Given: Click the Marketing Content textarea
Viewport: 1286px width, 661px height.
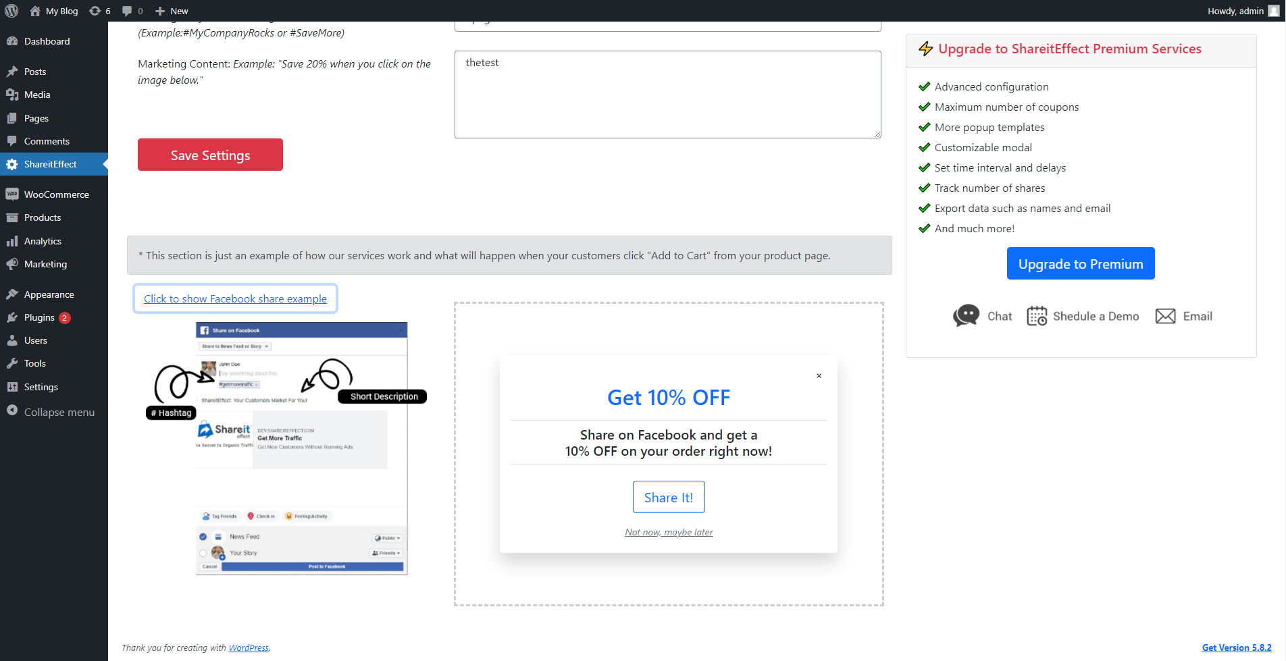Looking at the screenshot, I should tap(668, 95).
